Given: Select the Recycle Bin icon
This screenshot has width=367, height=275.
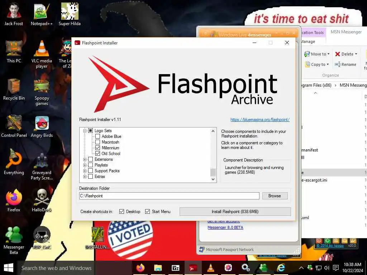Looking at the screenshot, I should 14,89.
